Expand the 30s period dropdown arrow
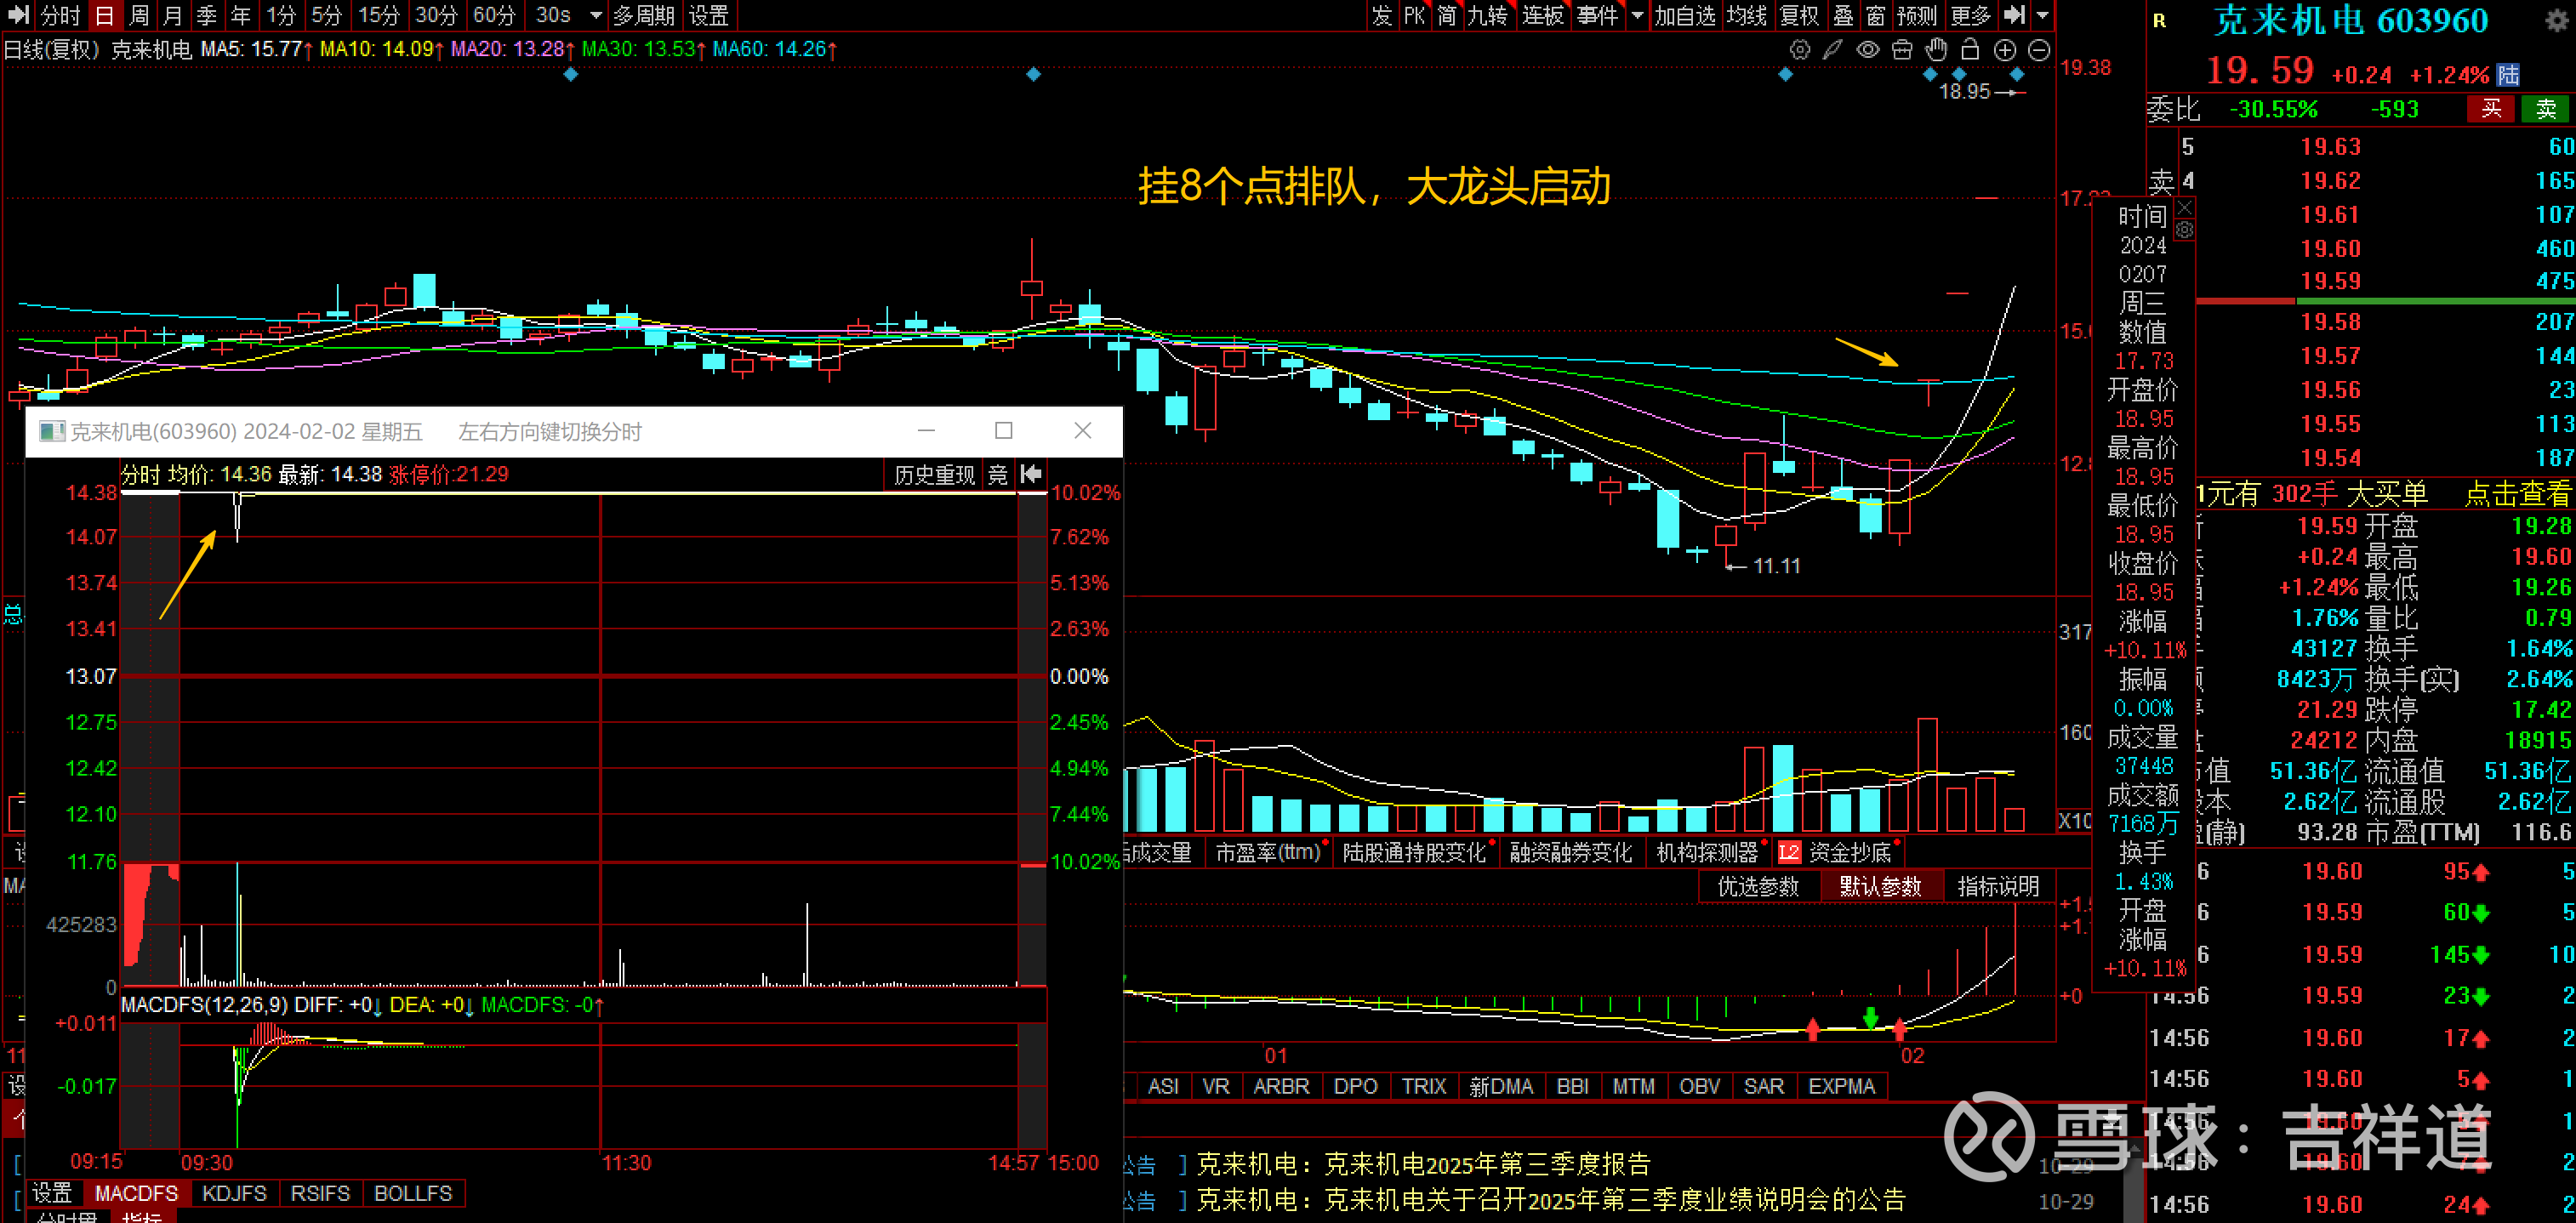Viewport: 2576px width, 1223px height. pyautogui.click(x=596, y=15)
